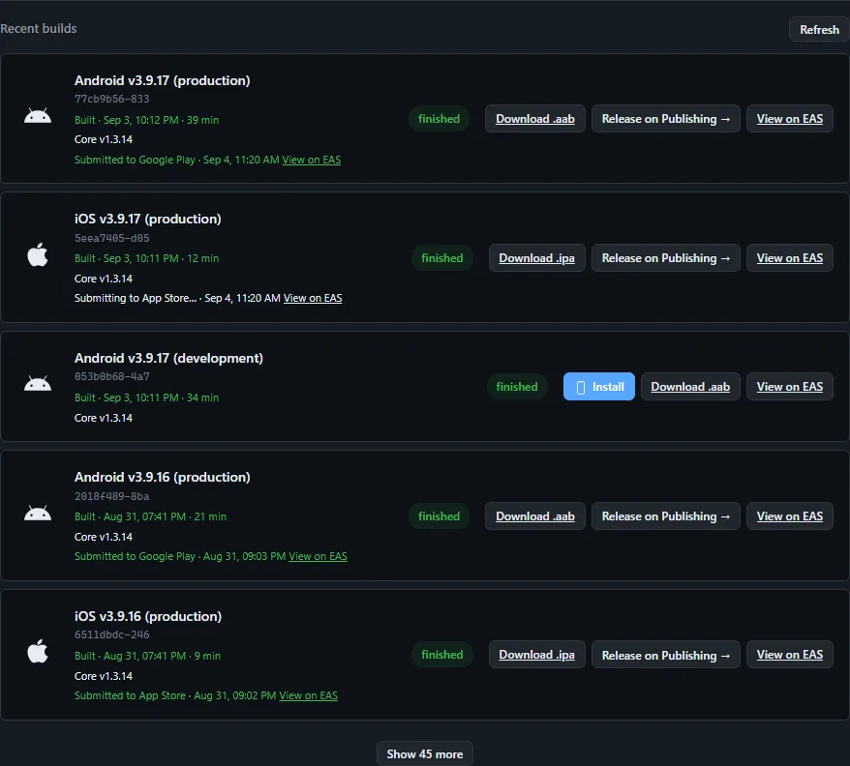Click build ID 77cb9b56-833
This screenshot has width=850, height=766.
point(111,100)
